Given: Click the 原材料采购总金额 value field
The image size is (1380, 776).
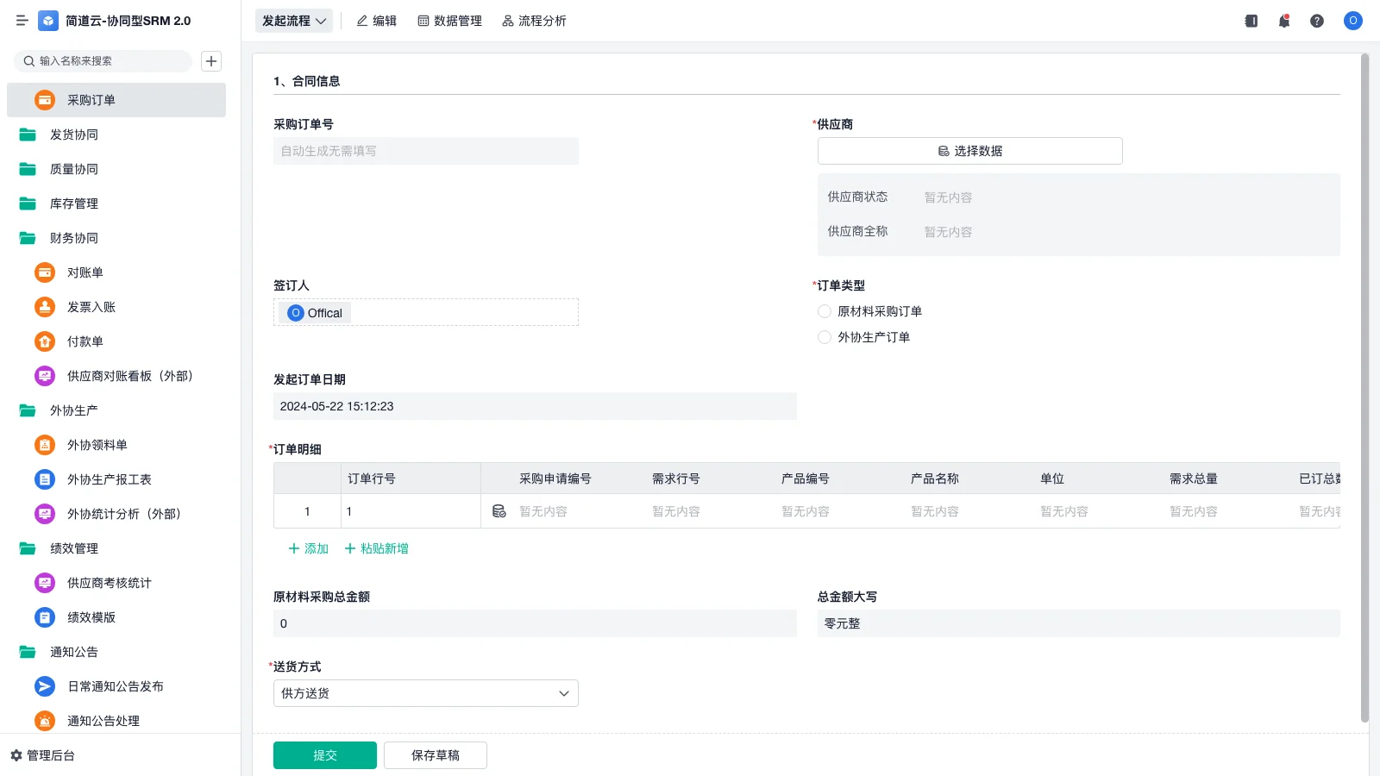Looking at the screenshot, I should click(x=535, y=623).
